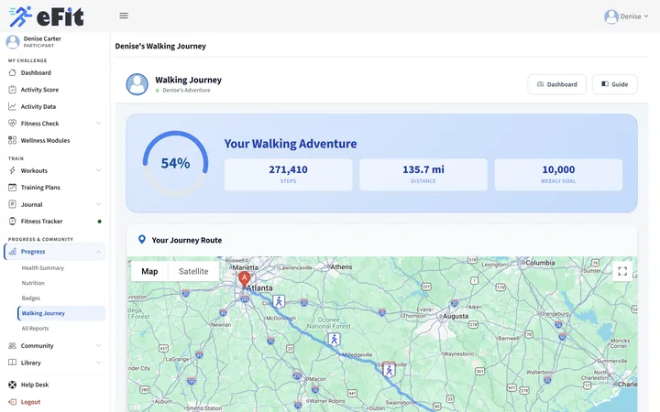Click the 10,000 weekly goal card
This screenshot has width=660, height=412.
pyautogui.click(x=558, y=175)
